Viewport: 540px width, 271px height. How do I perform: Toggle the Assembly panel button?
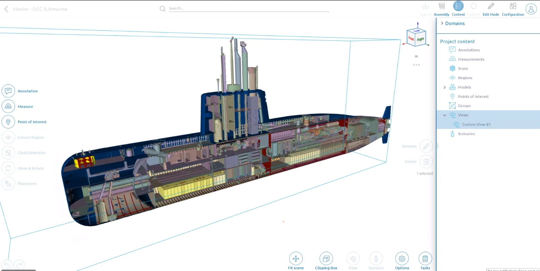point(442,6)
